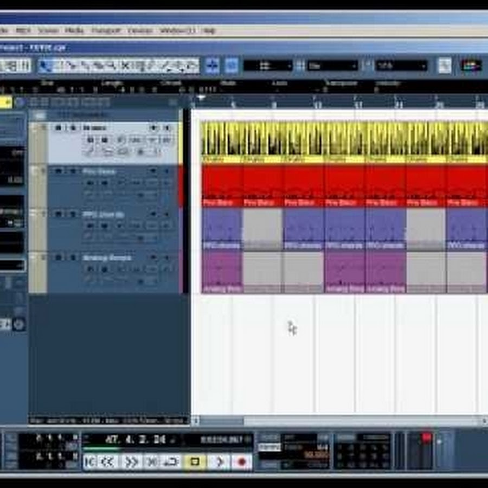Image resolution: width=488 pixels, height=488 pixels.
Task: Open the Snap type dropdown
Action: (x=268, y=66)
